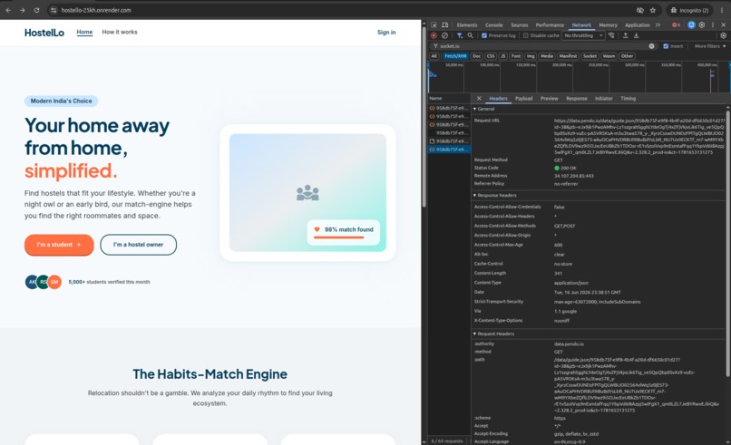This screenshot has width=731, height=445.
Task: Open the Sources DevTools tab
Action: pos(520,25)
